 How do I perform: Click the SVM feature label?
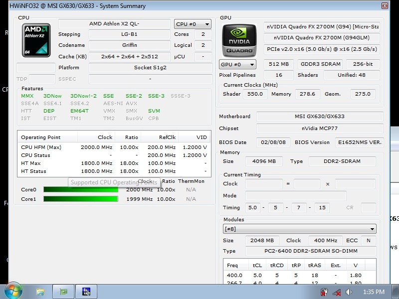pyautogui.click(x=154, y=111)
